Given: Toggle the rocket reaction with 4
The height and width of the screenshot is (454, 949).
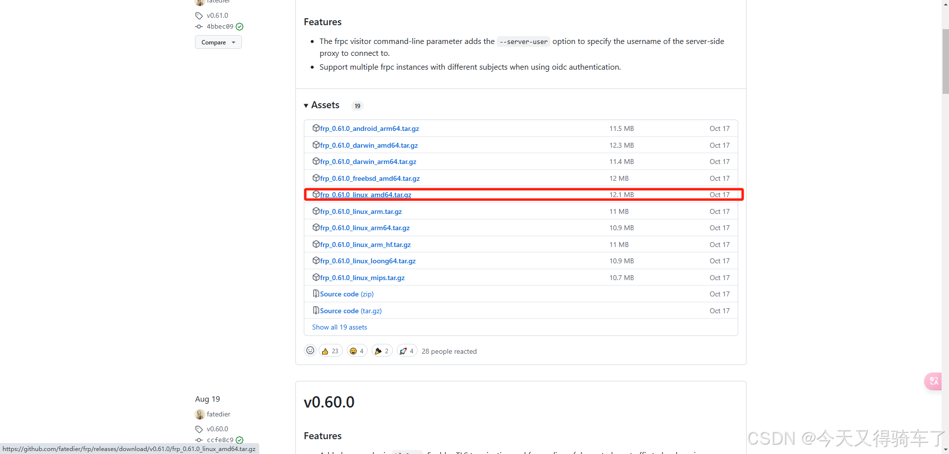Looking at the screenshot, I should click(x=407, y=351).
